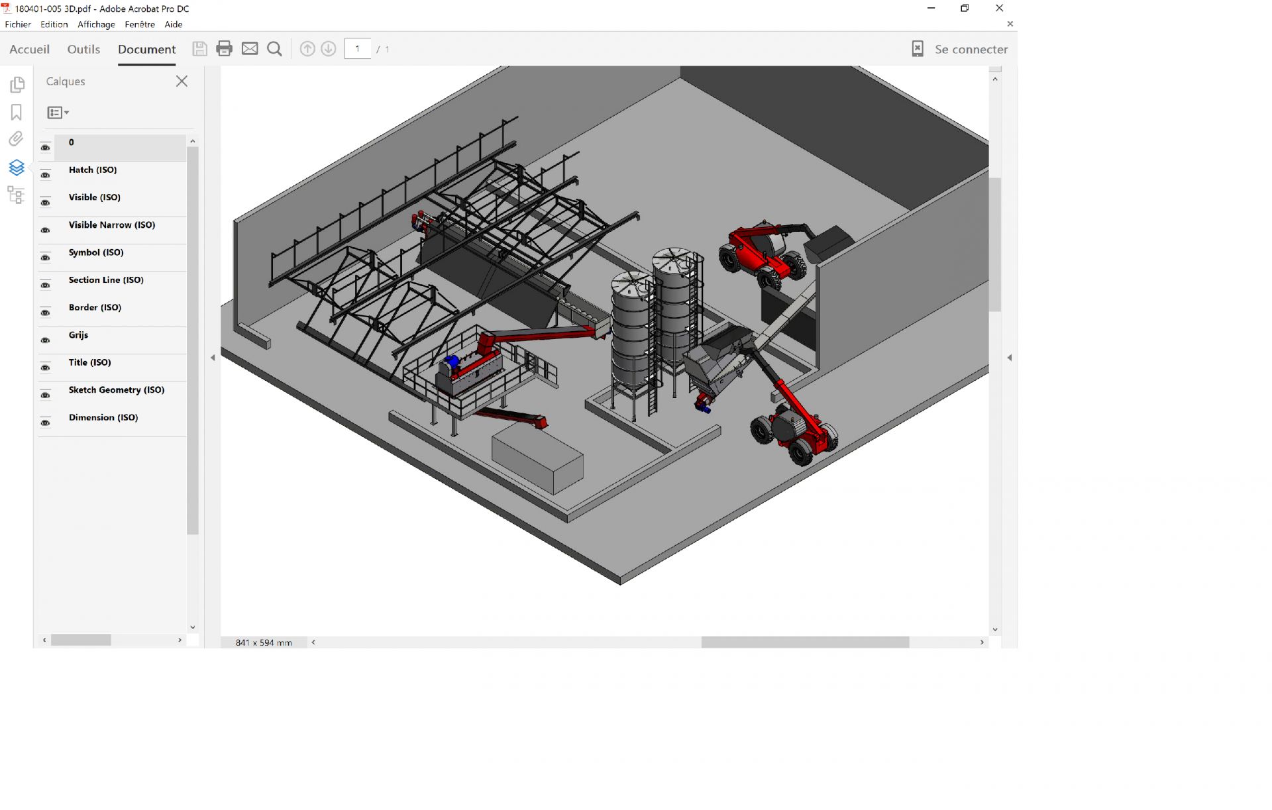Toggle visibility of Grijs layer

click(x=45, y=340)
